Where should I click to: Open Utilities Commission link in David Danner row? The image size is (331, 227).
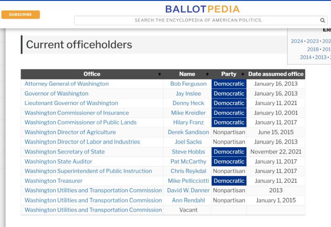point(93,190)
